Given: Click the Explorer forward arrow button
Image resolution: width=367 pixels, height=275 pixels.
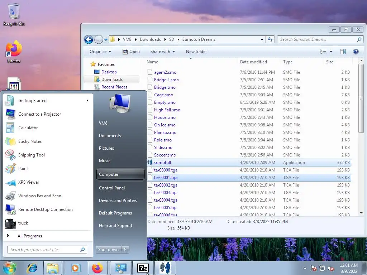Looking at the screenshot, I should pos(99,39).
